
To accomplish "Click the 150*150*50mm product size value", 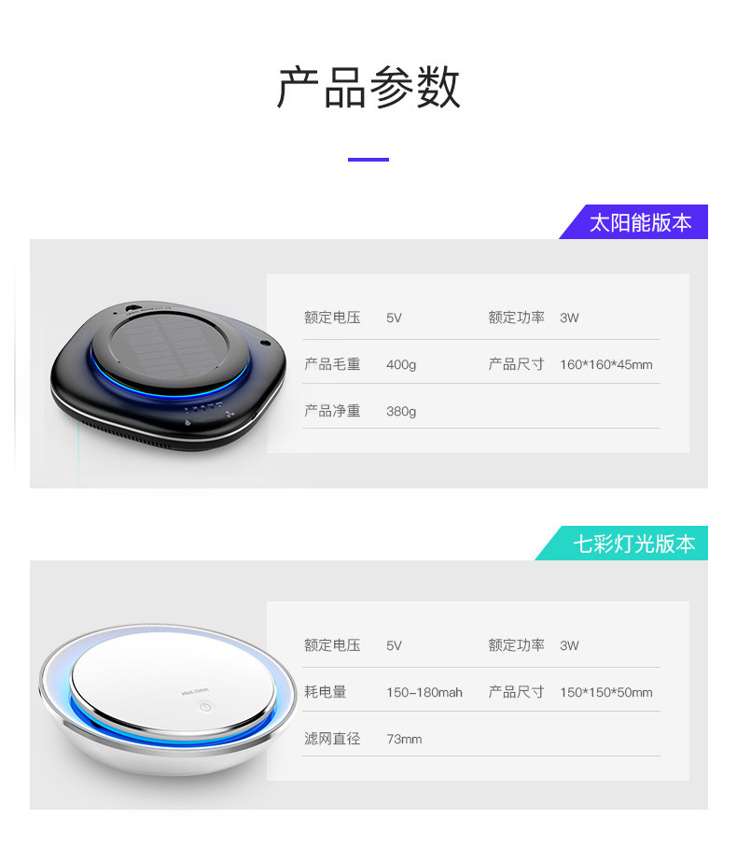I will 605,692.
